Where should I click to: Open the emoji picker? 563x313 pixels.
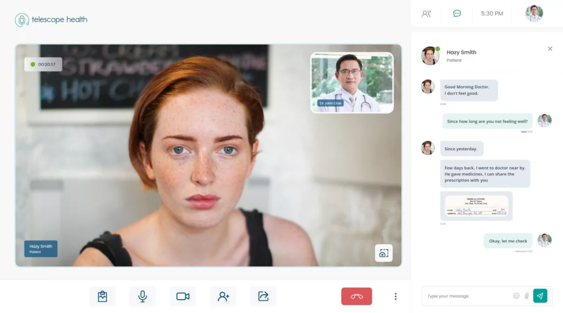[x=516, y=296]
